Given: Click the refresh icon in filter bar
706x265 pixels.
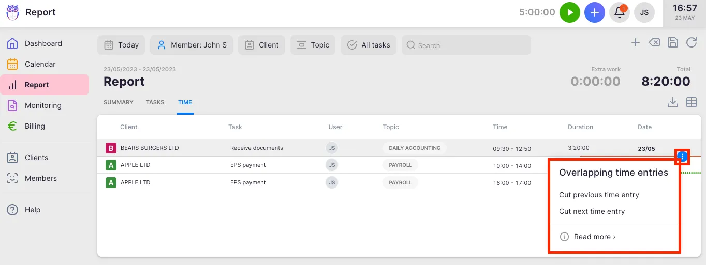Looking at the screenshot, I should pos(692,43).
